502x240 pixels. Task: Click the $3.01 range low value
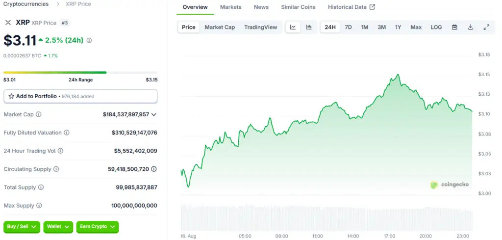click(10, 80)
